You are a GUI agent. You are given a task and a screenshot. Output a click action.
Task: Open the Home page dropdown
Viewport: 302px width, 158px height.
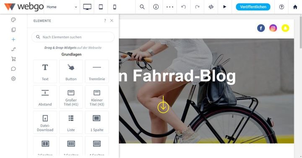click(62, 7)
